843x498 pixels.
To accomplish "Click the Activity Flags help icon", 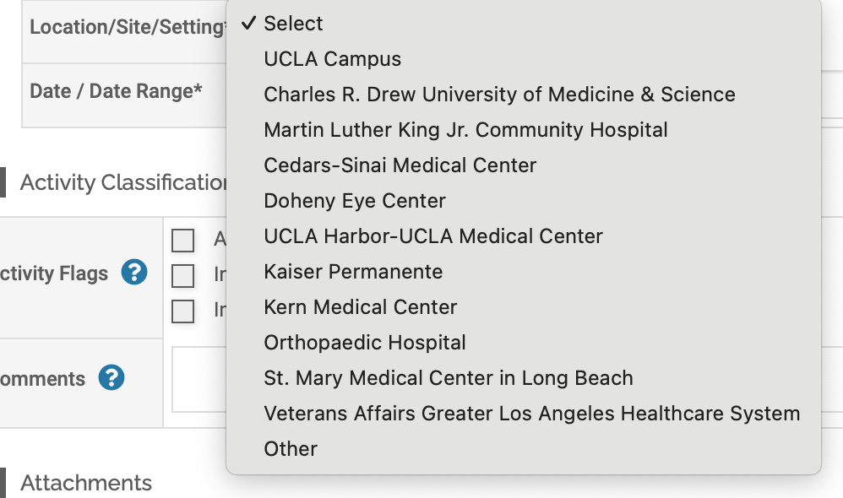I will [134, 273].
